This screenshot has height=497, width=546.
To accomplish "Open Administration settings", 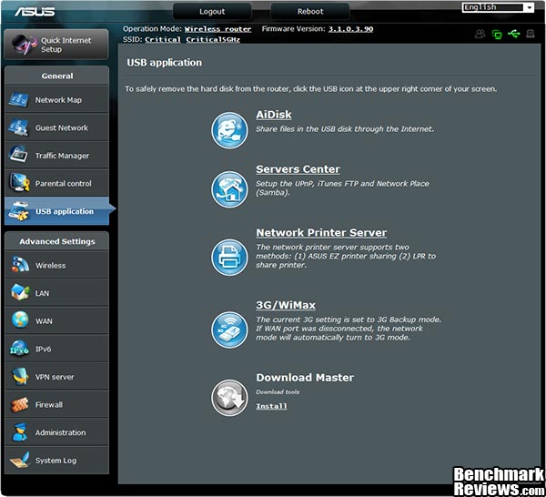I will point(56,431).
